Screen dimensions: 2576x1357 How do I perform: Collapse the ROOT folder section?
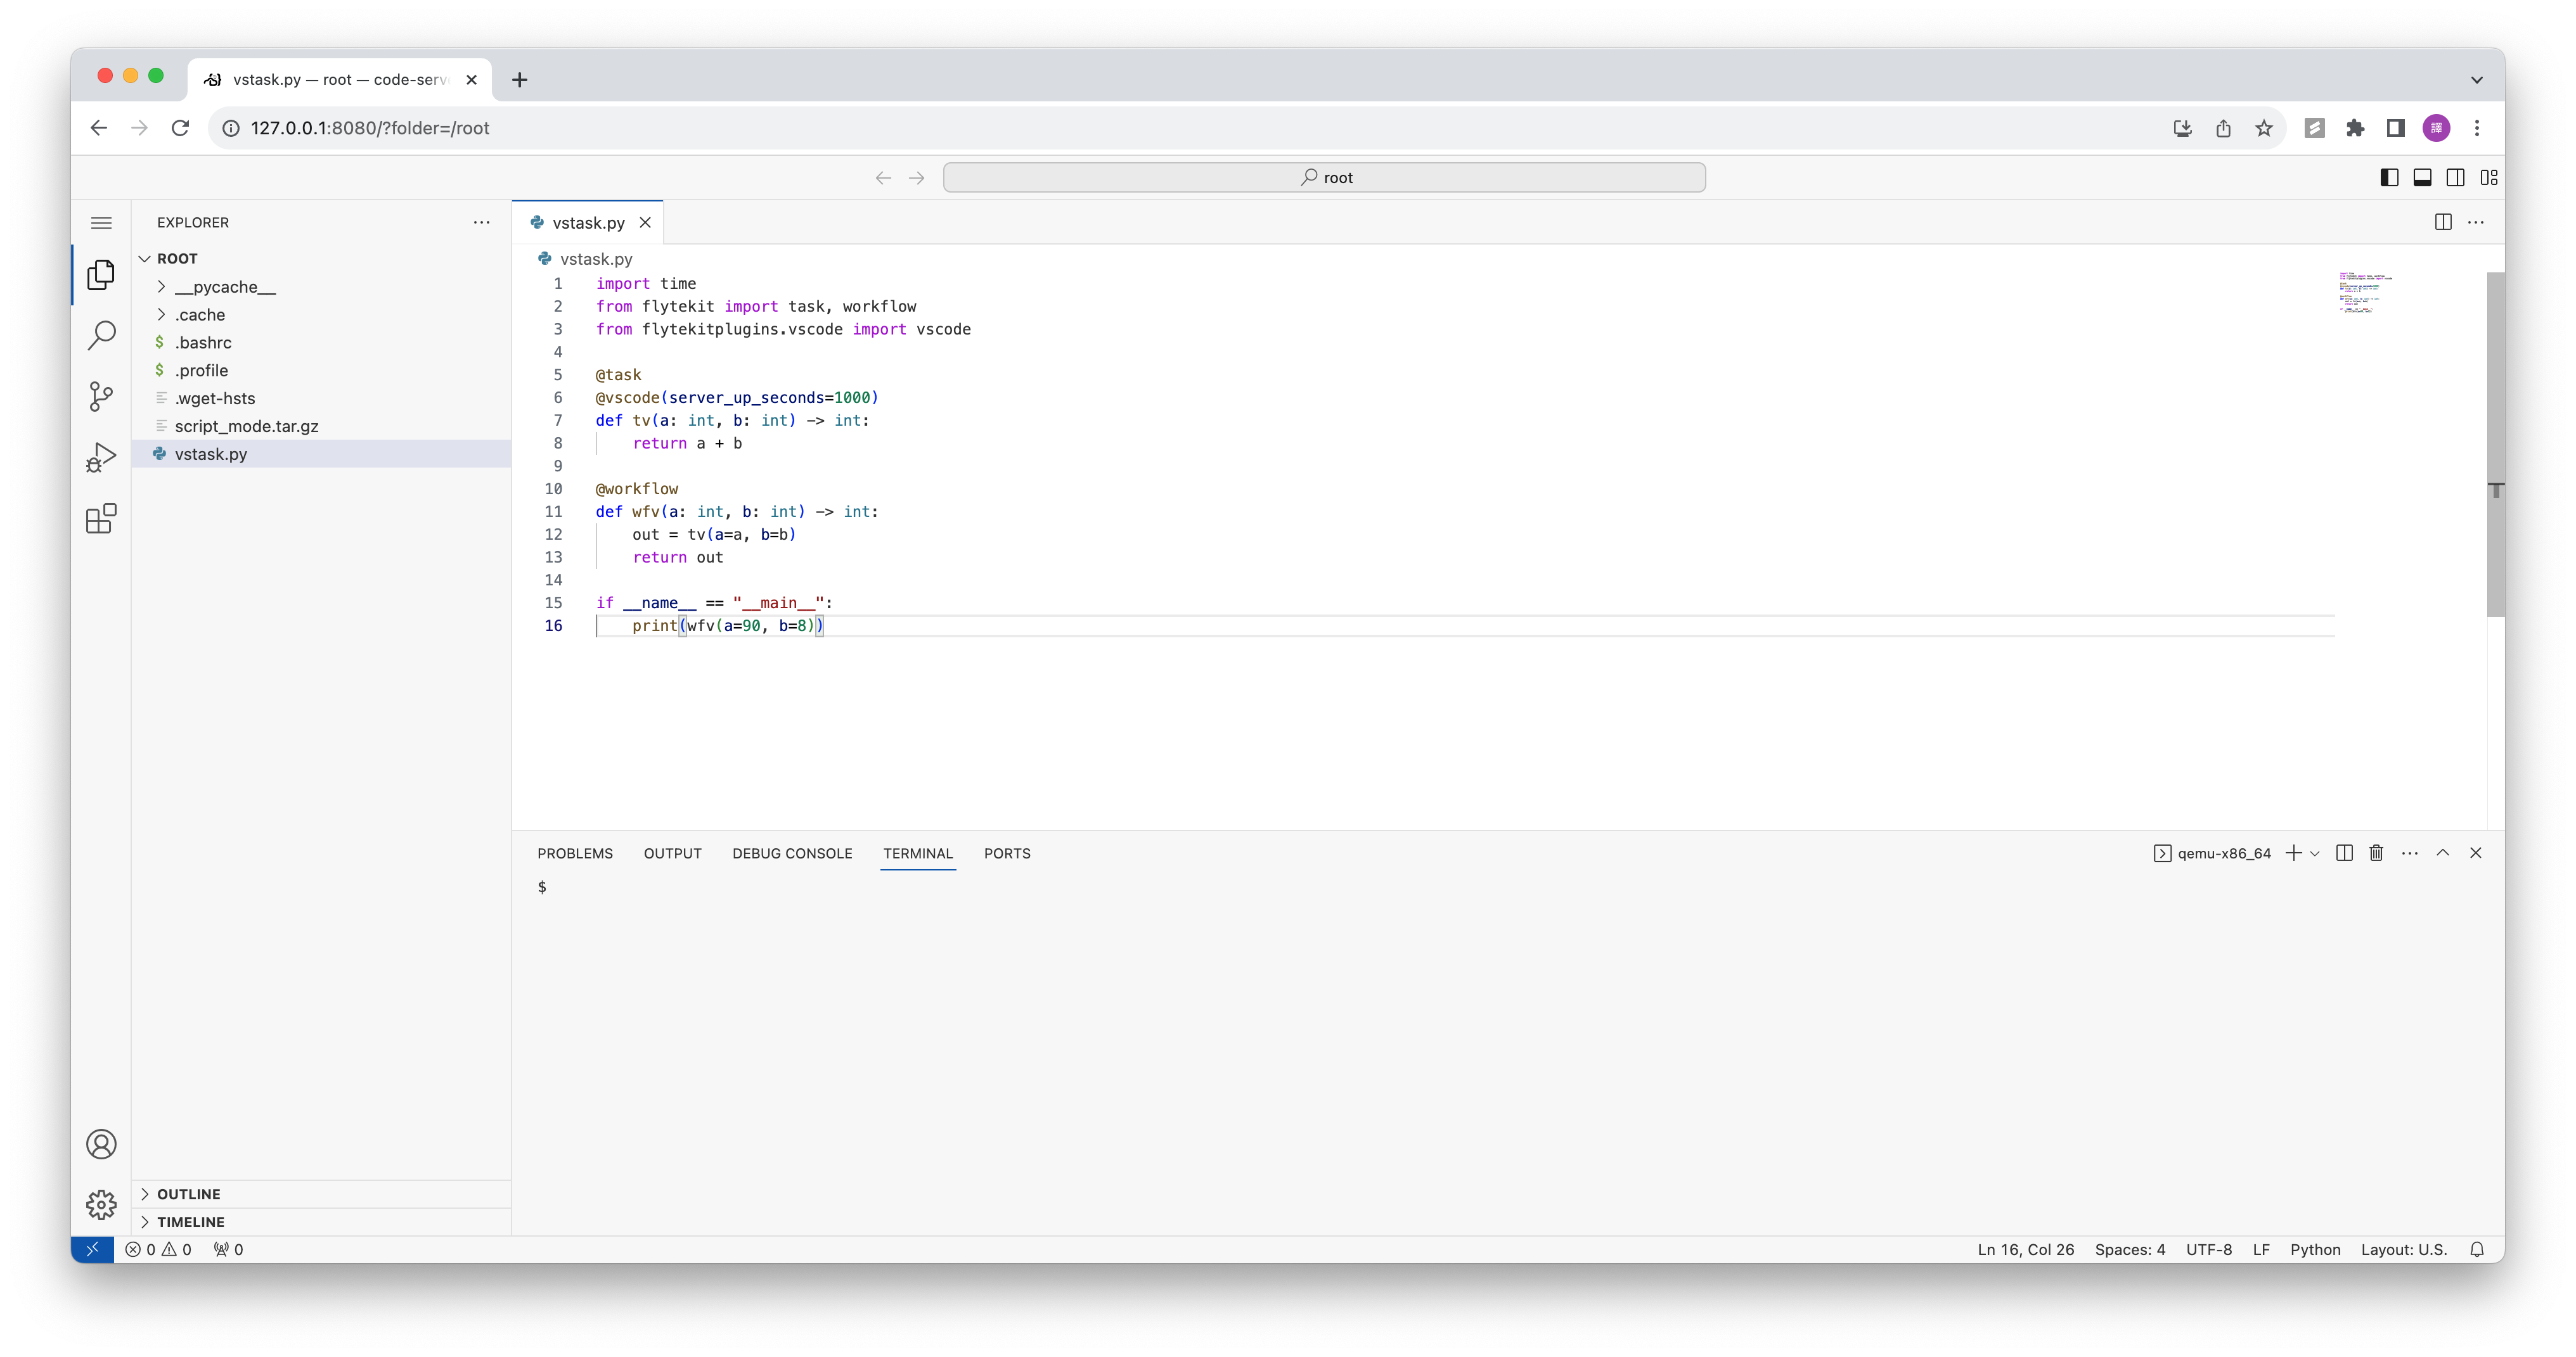click(x=321, y=259)
